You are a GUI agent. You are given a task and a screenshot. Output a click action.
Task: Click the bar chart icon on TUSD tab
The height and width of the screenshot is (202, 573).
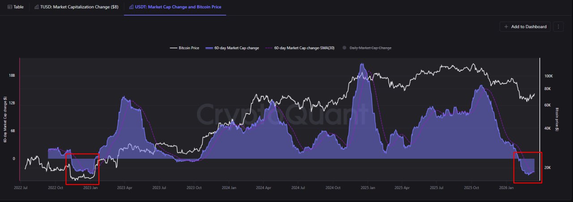click(x=36, y=7)
